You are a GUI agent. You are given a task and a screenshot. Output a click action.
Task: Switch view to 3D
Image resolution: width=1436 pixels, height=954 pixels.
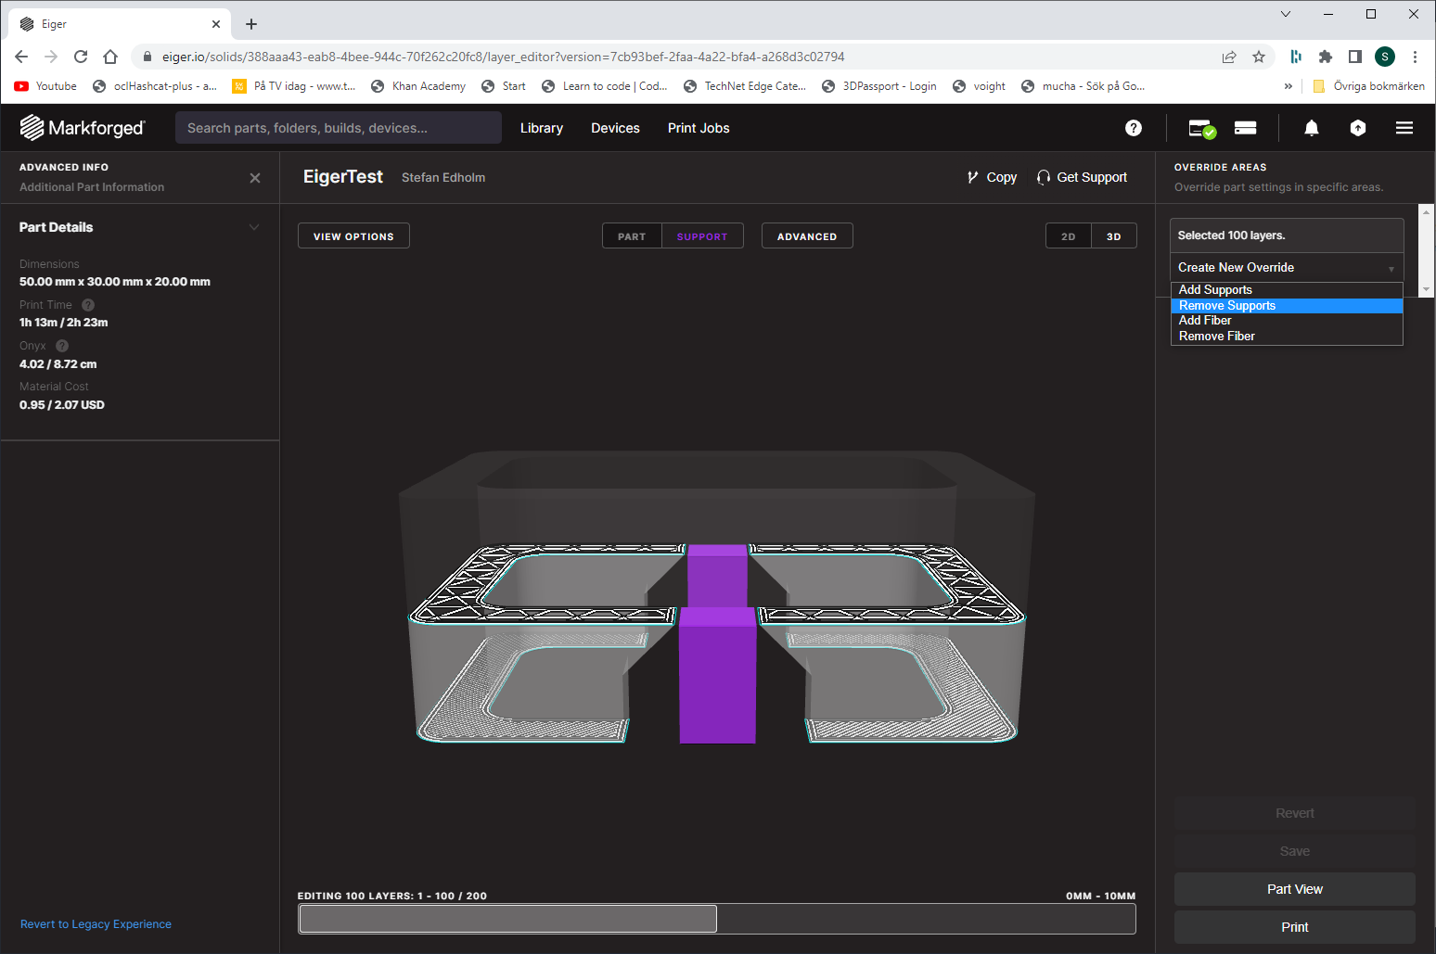(1113, 236)
